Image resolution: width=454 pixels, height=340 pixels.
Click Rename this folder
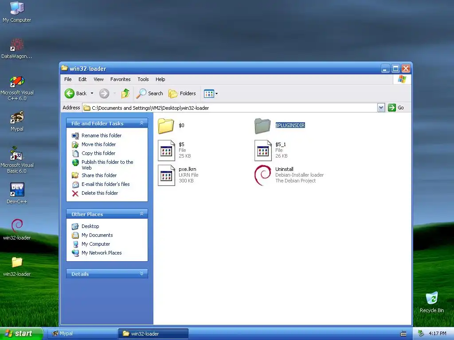click(102, 135)
